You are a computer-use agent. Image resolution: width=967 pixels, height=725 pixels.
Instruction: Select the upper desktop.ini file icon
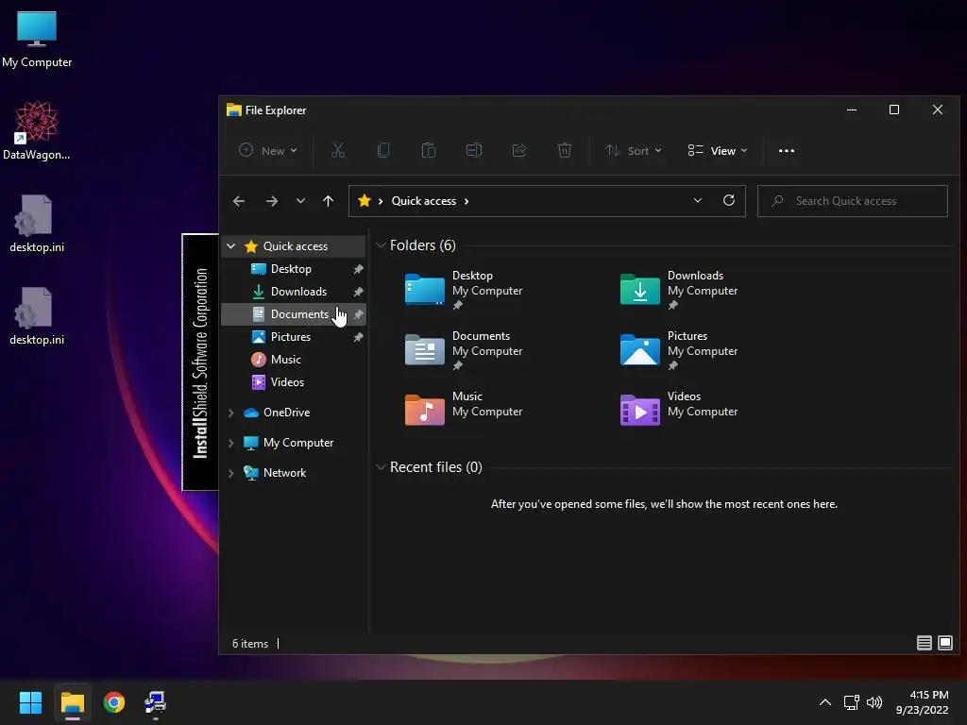pyautogui.click(x=37, y=223)
